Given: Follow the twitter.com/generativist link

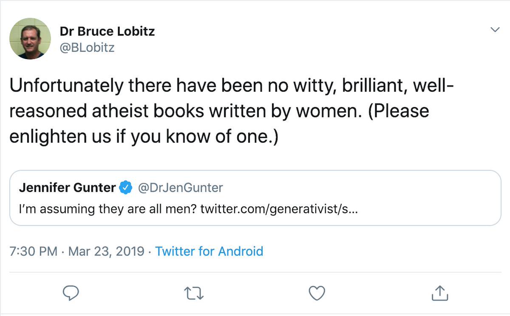Looking at the screenshot, I should tap(278, 209).
